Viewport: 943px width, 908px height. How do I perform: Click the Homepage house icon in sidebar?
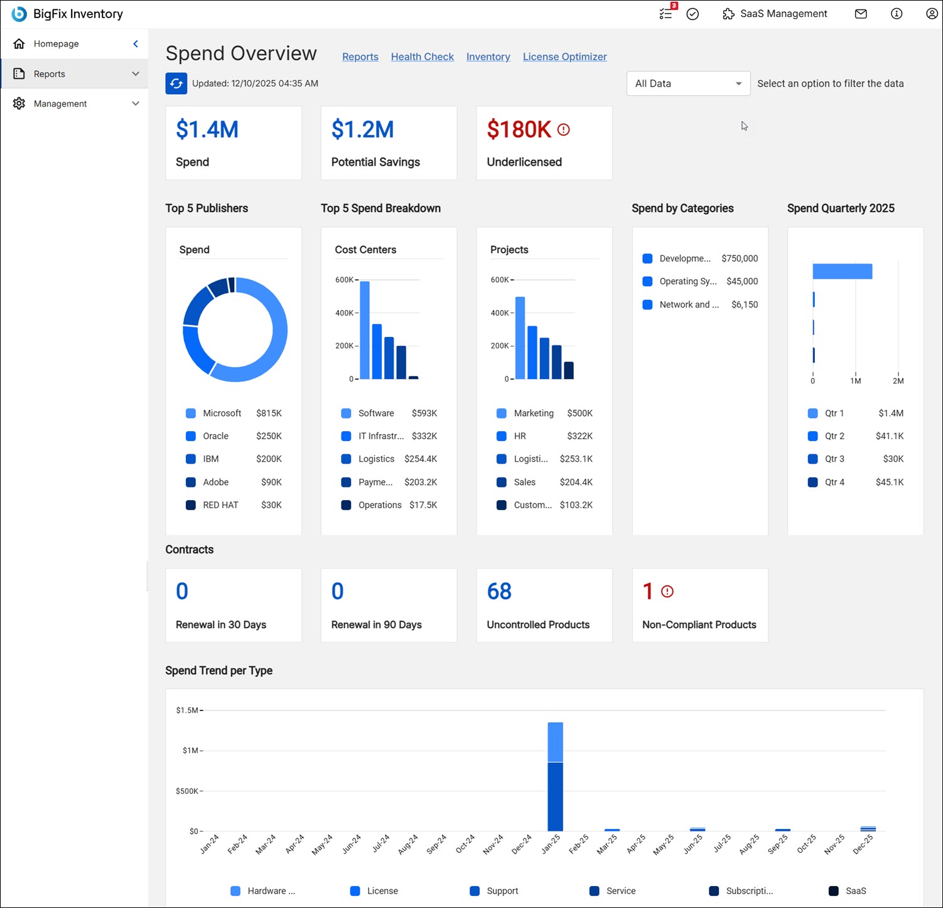[x=19, y=43]
